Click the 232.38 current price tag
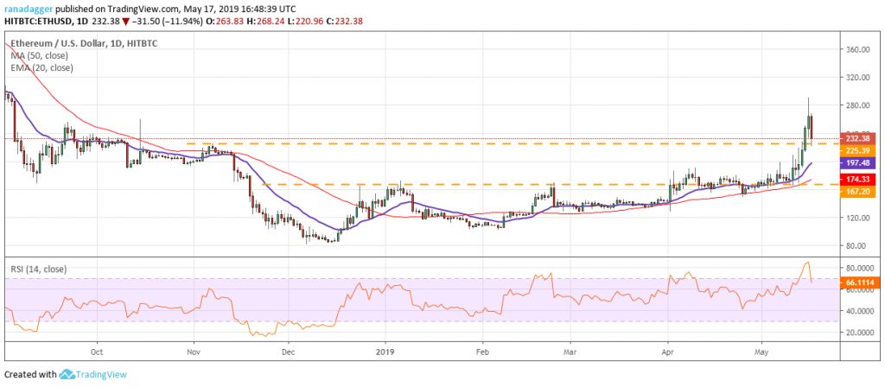Screen dimensions: 885x387 [861, 137]
